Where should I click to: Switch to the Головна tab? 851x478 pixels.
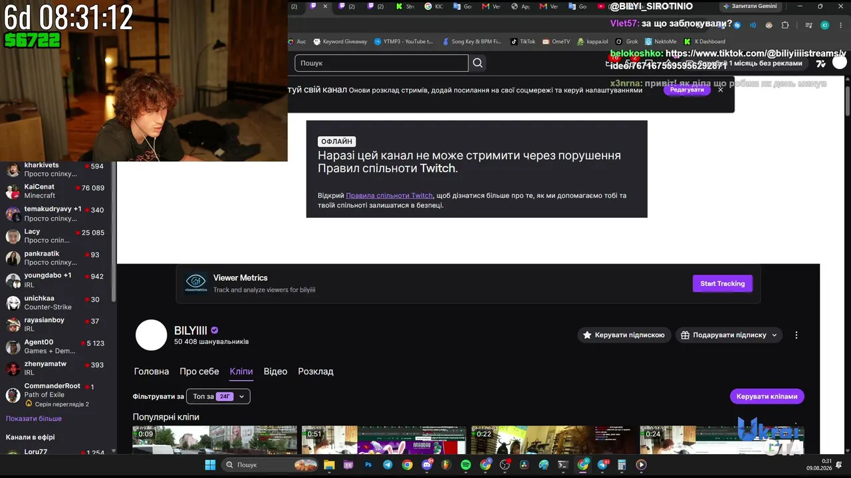click(152, 371)
